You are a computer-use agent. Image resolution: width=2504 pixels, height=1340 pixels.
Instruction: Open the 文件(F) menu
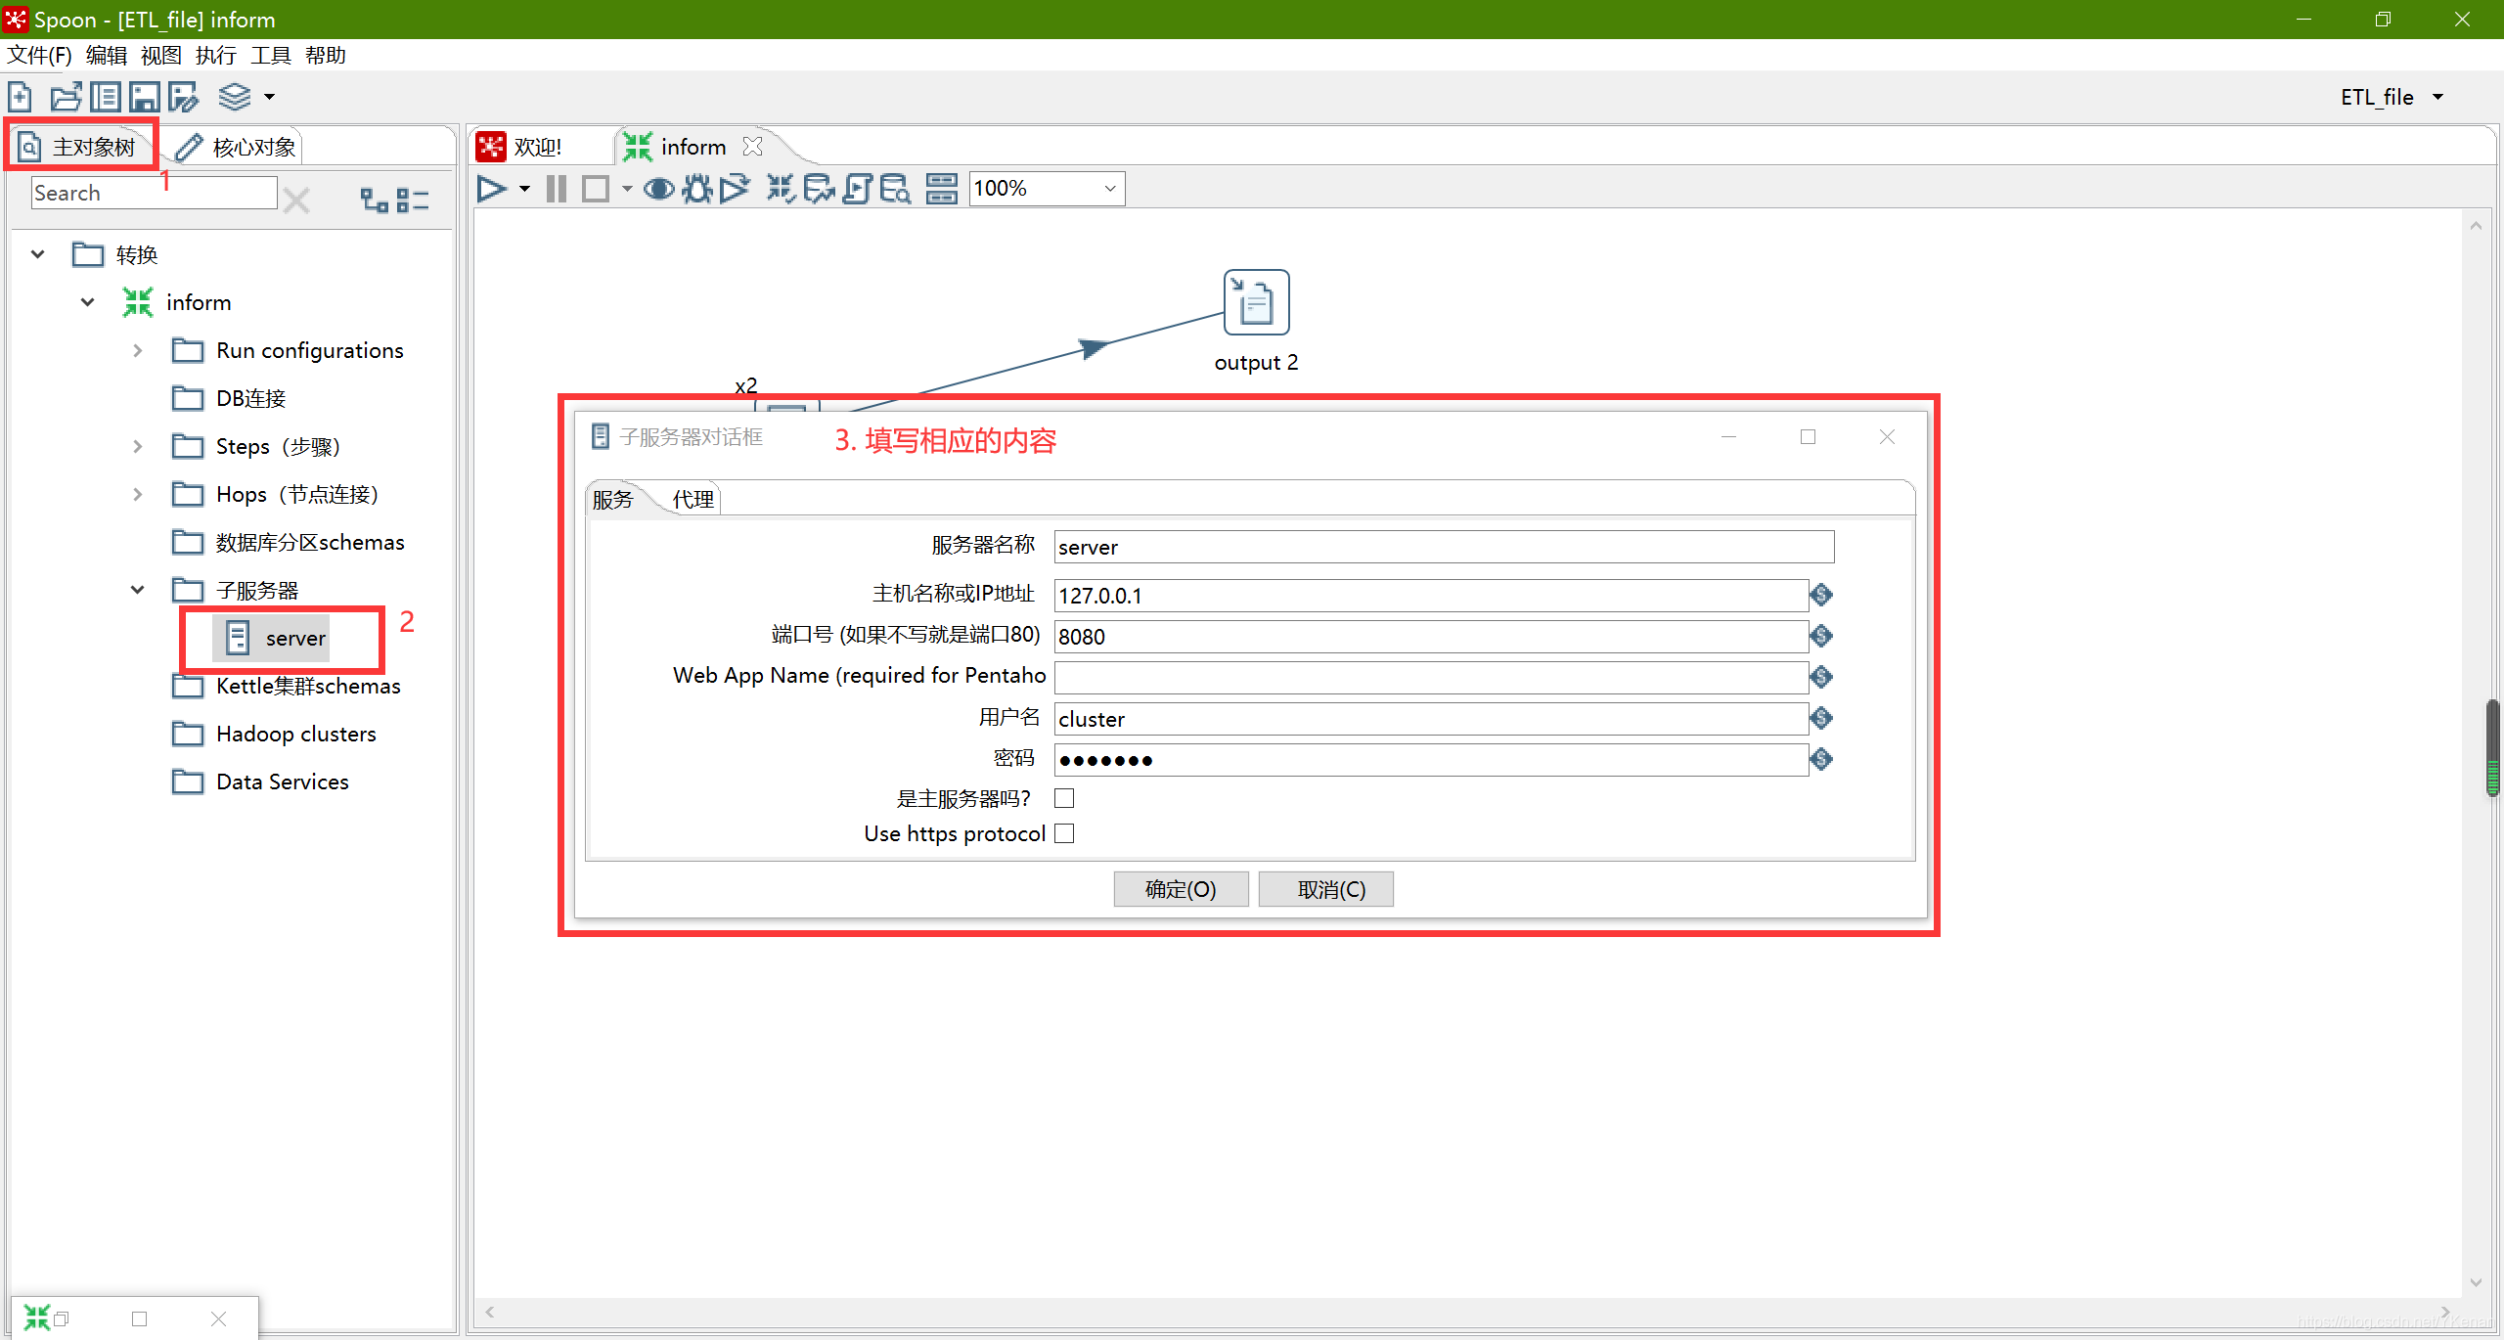(39, 55)
